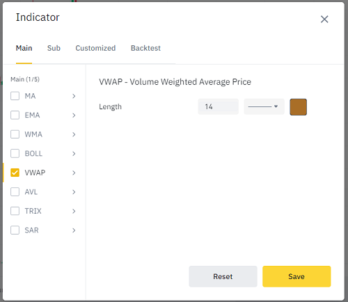Select the EMA label in list

click(32, 116)
